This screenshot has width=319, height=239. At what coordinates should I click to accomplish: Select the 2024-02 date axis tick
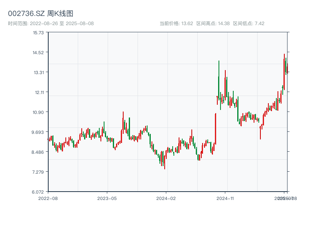(x=166, y=198)
